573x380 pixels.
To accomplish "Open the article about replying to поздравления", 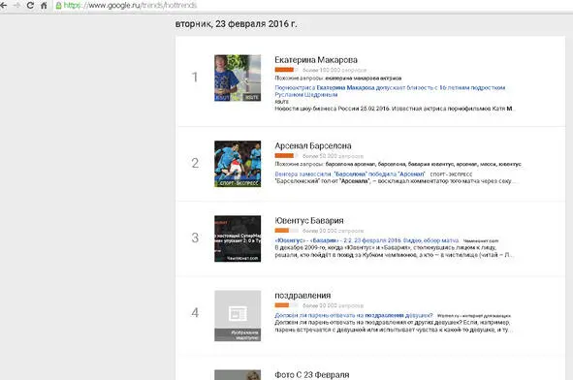I will click(x=353, y=315).
